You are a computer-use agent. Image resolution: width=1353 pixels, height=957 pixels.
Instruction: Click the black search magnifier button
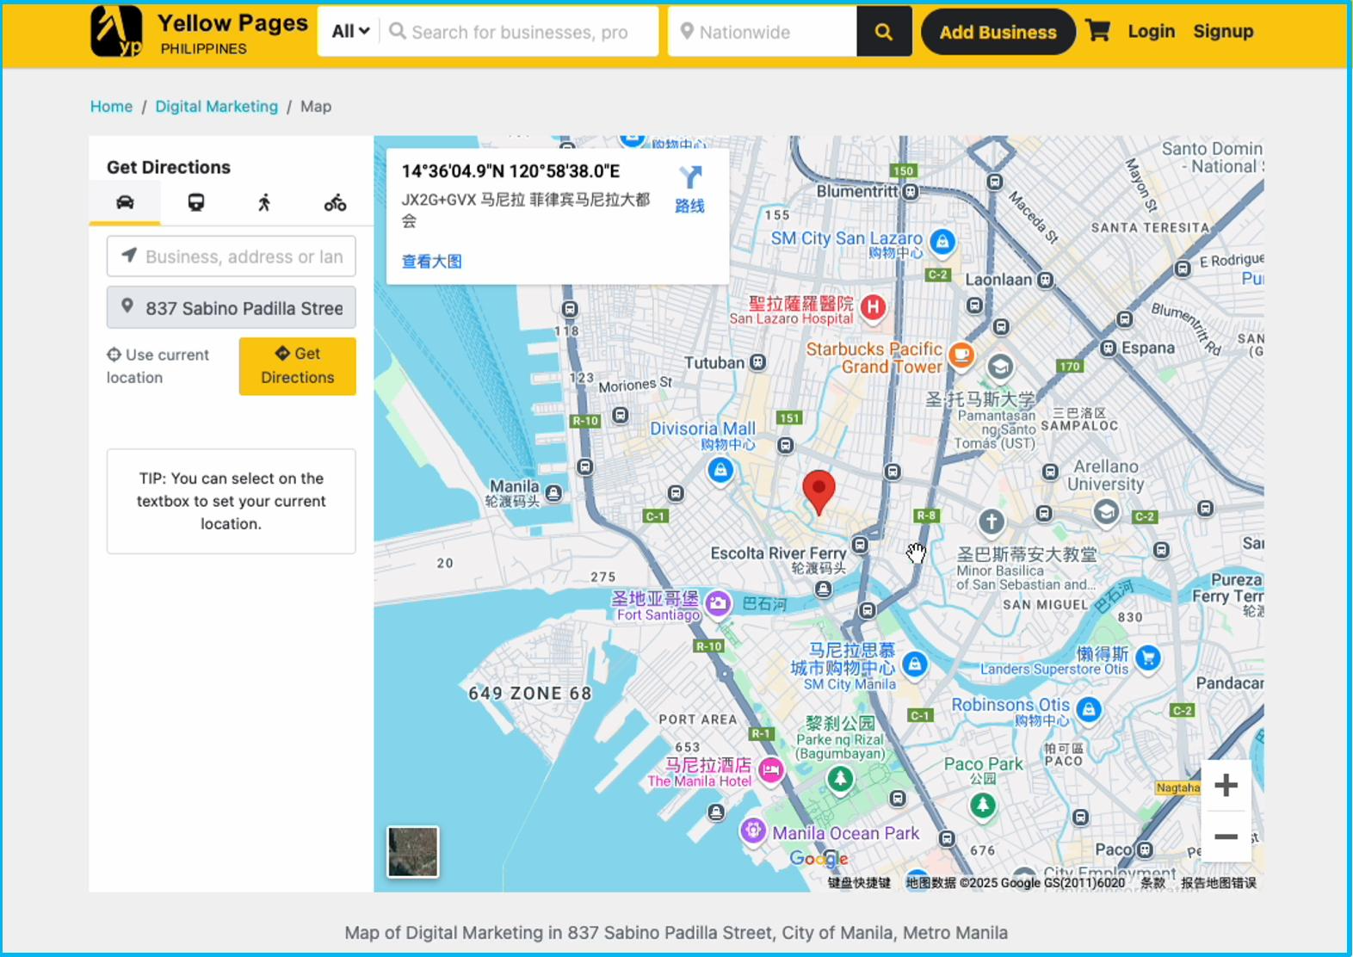tap(884, 32)
